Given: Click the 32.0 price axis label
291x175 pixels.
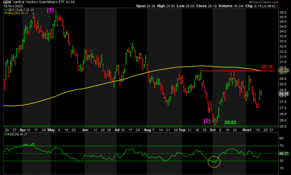Looking at the screenshot, I should pos(283,52).
